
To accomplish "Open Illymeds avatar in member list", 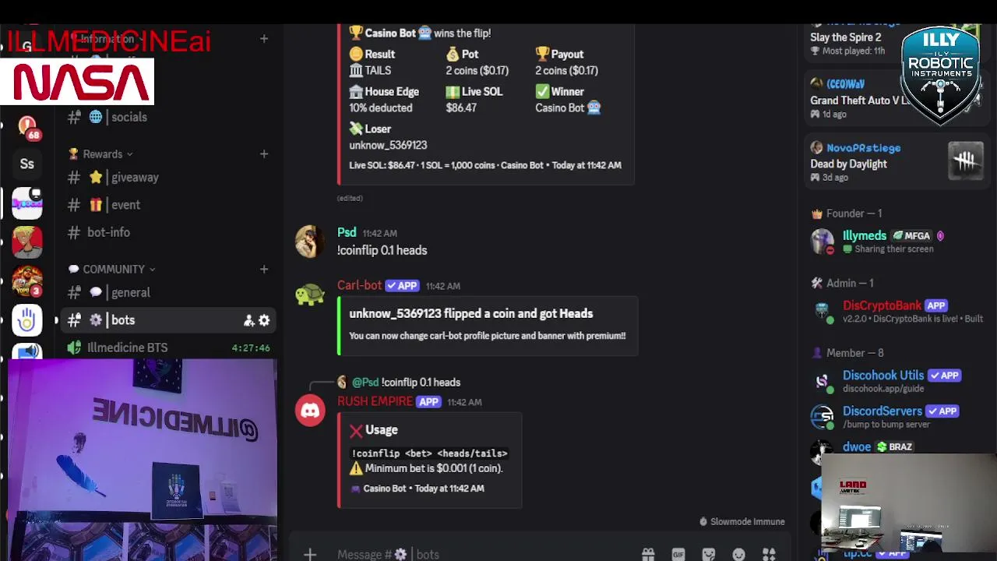I will coord(822,242).
